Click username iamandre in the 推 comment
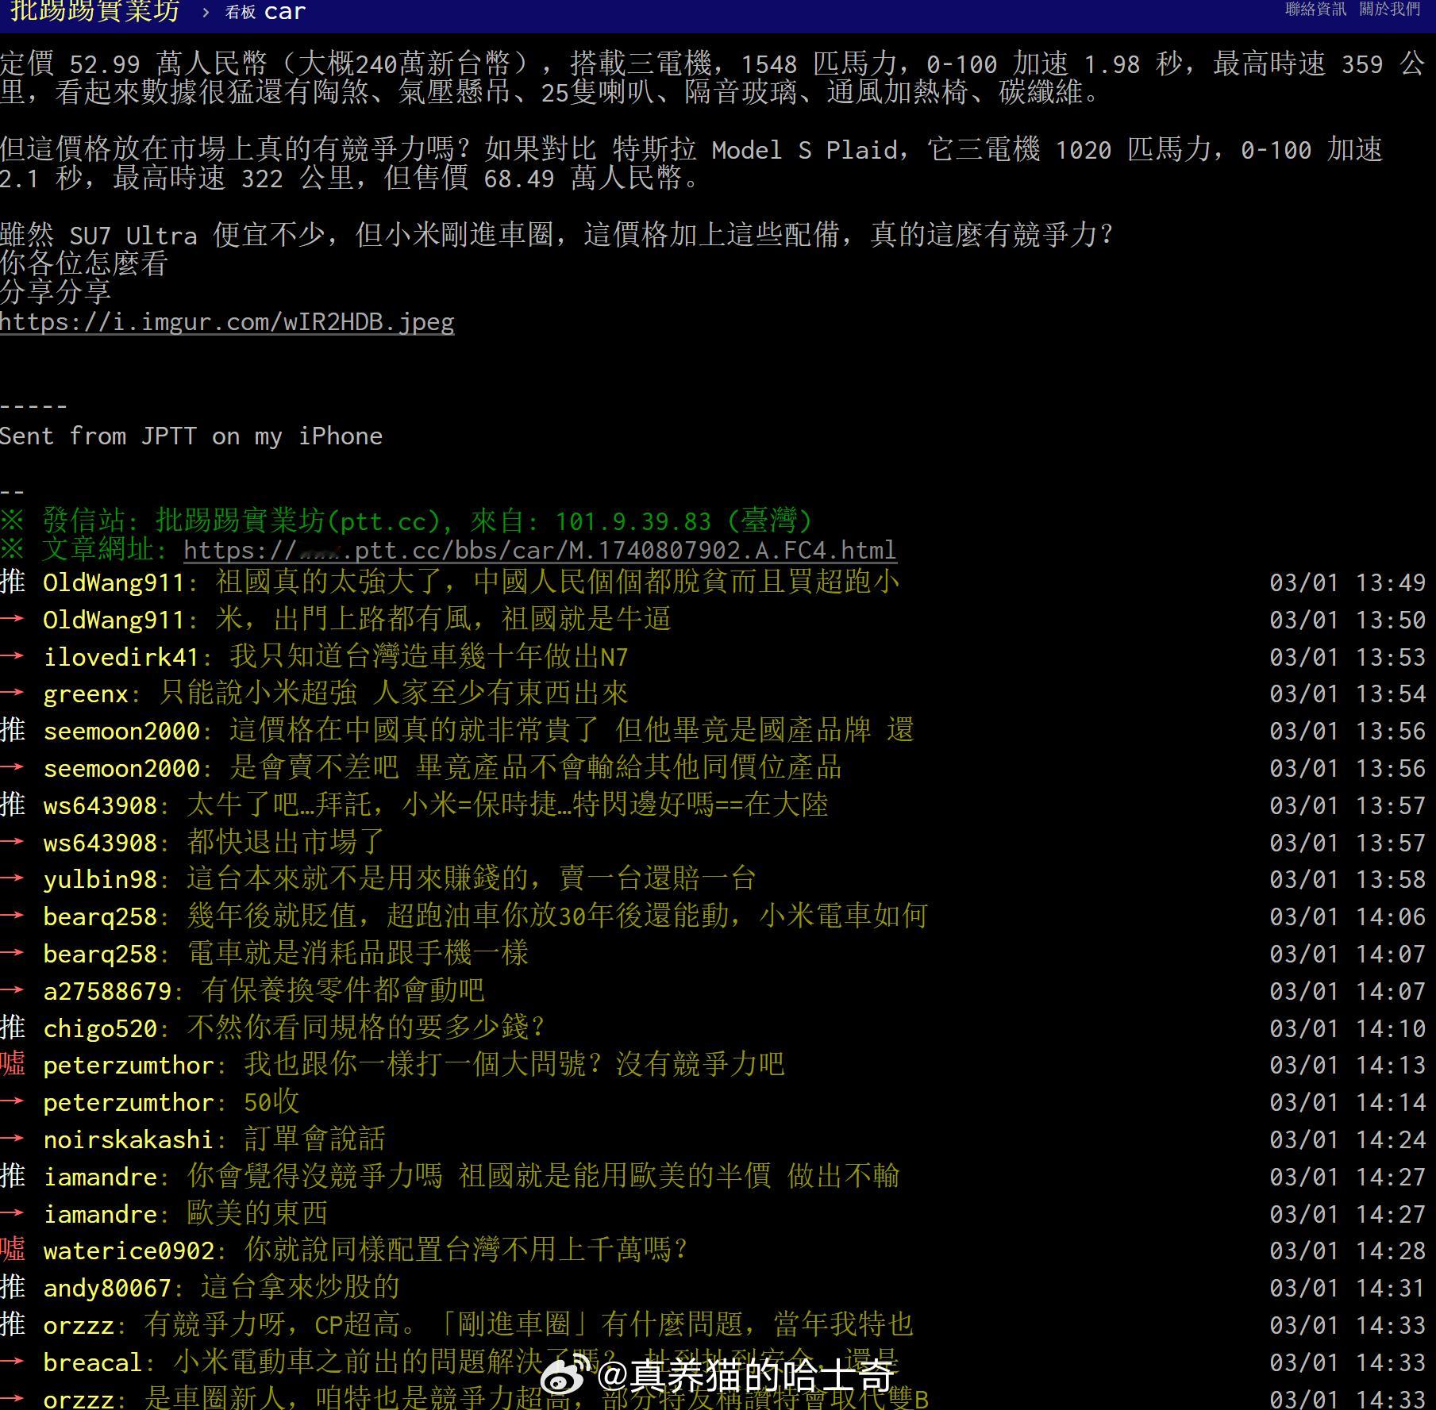 (100, 1177)
